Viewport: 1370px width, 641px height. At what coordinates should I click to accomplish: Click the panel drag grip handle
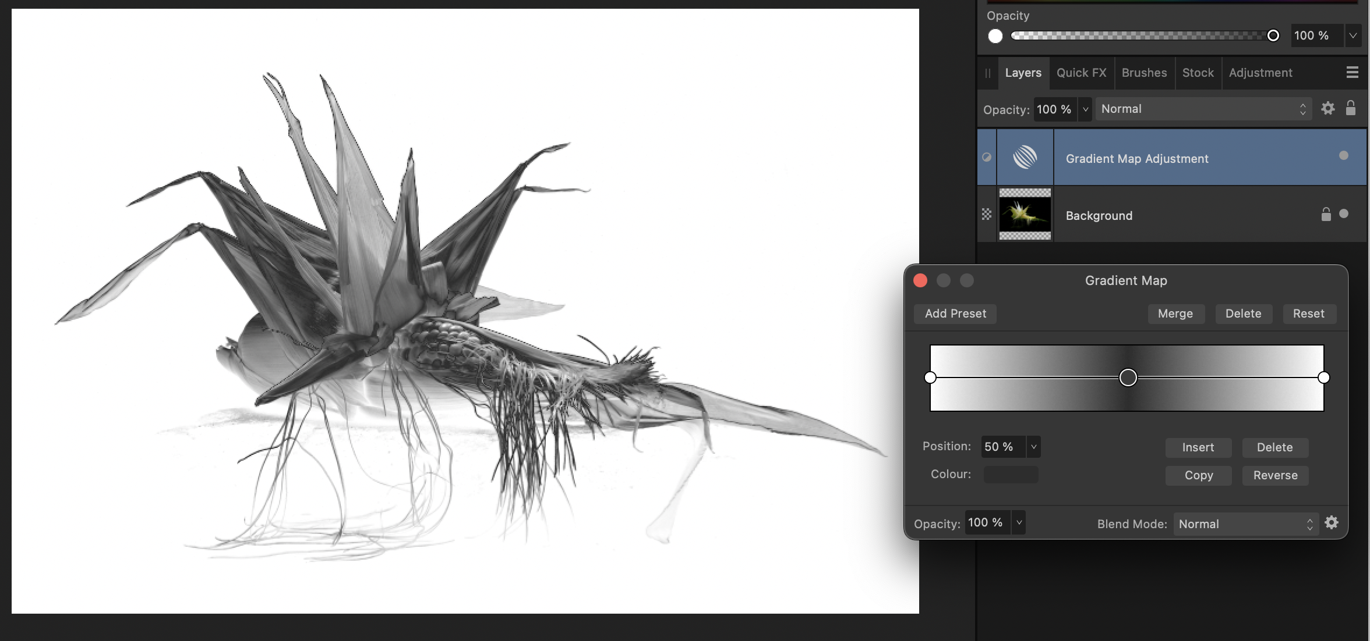point(987,73)
